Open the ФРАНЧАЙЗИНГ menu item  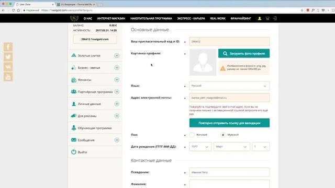(241, 19)
